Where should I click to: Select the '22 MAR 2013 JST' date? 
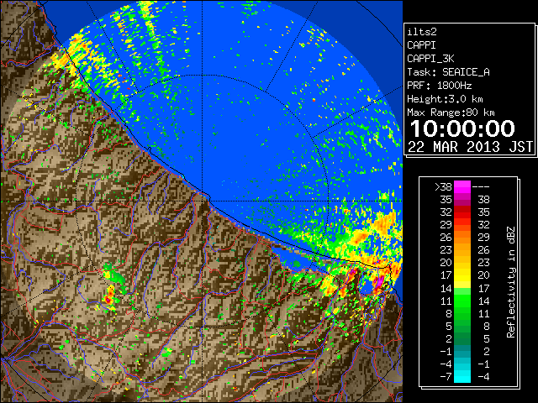coord(471,147)
